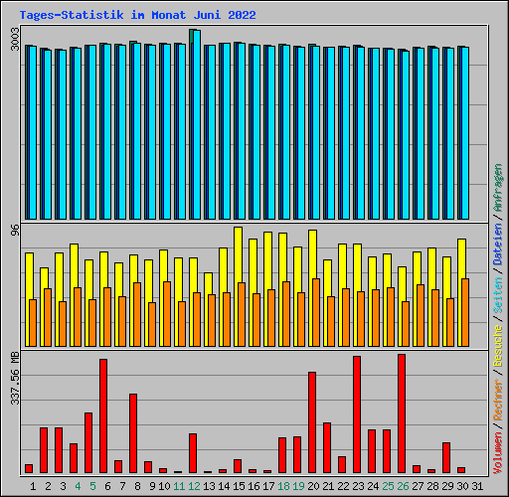Click the 'Besuche' legend label
The image size is (509, 497).
pos(498,346)
